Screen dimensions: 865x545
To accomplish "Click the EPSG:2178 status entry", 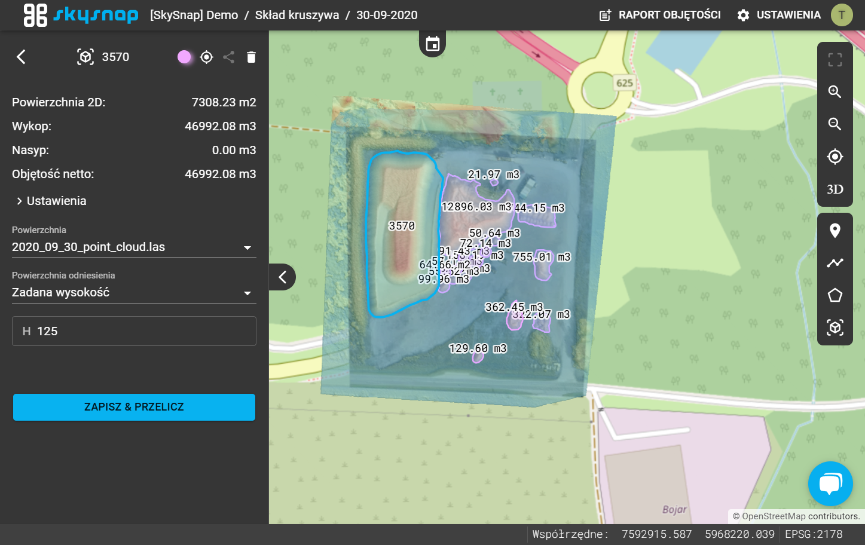I will click(x=814, y=534).
